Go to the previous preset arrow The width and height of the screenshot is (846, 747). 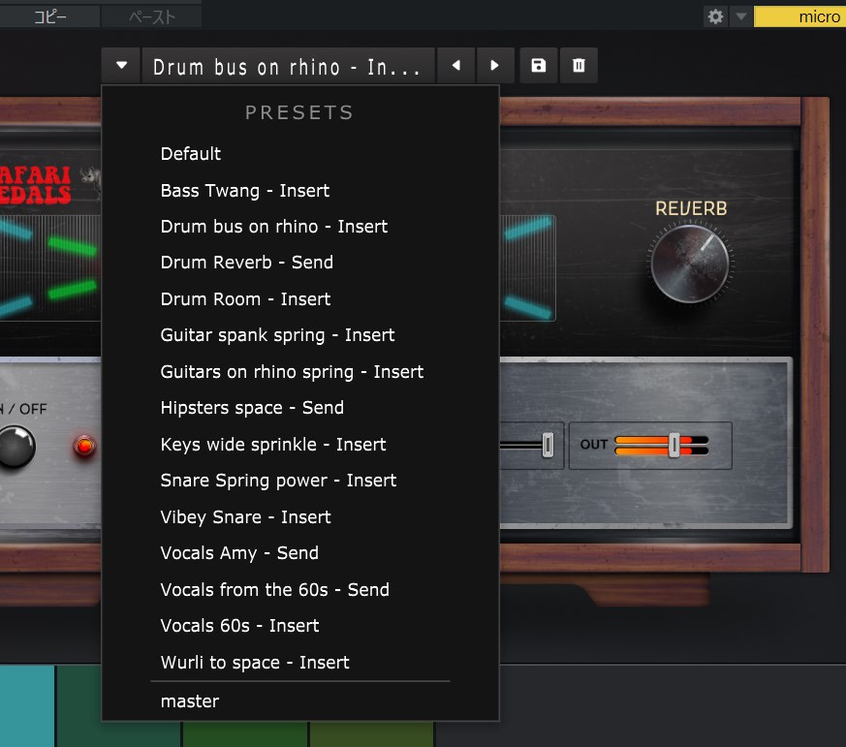tap(455, 66)
